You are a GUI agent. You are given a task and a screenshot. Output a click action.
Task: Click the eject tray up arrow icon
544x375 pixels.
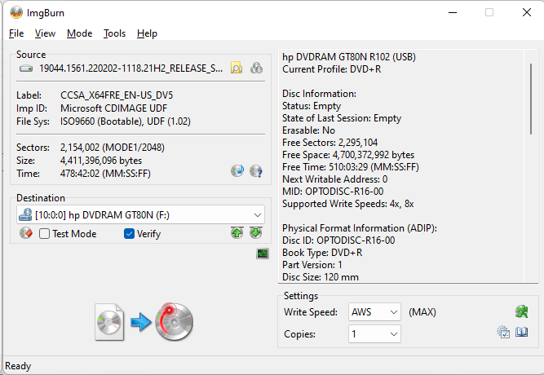(237, 234)
